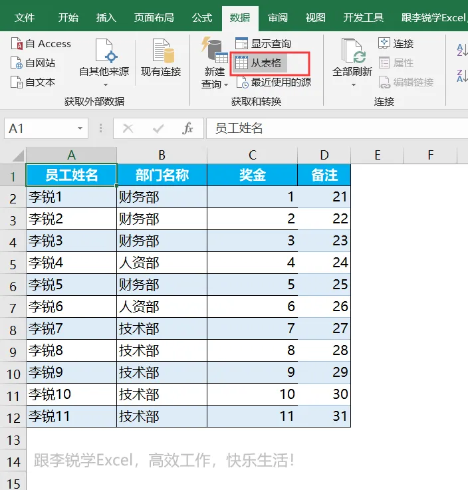Switch to the 数据 tab
Image resolution: width=468 pixels, height=490 pixels.
(x=240, y=18)
